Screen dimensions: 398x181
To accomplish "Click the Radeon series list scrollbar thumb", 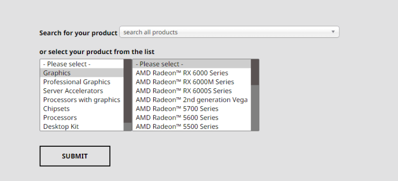I will pos(255,72).
